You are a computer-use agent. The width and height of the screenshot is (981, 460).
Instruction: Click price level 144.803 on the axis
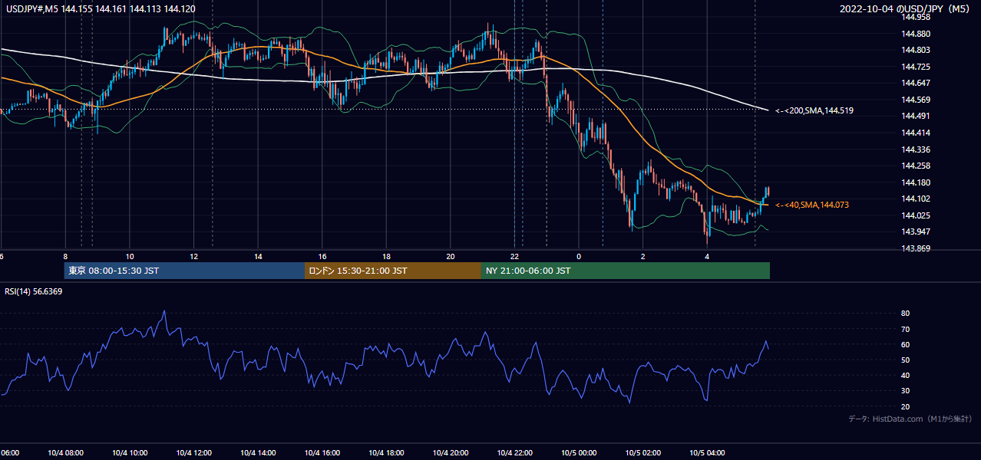916,50
